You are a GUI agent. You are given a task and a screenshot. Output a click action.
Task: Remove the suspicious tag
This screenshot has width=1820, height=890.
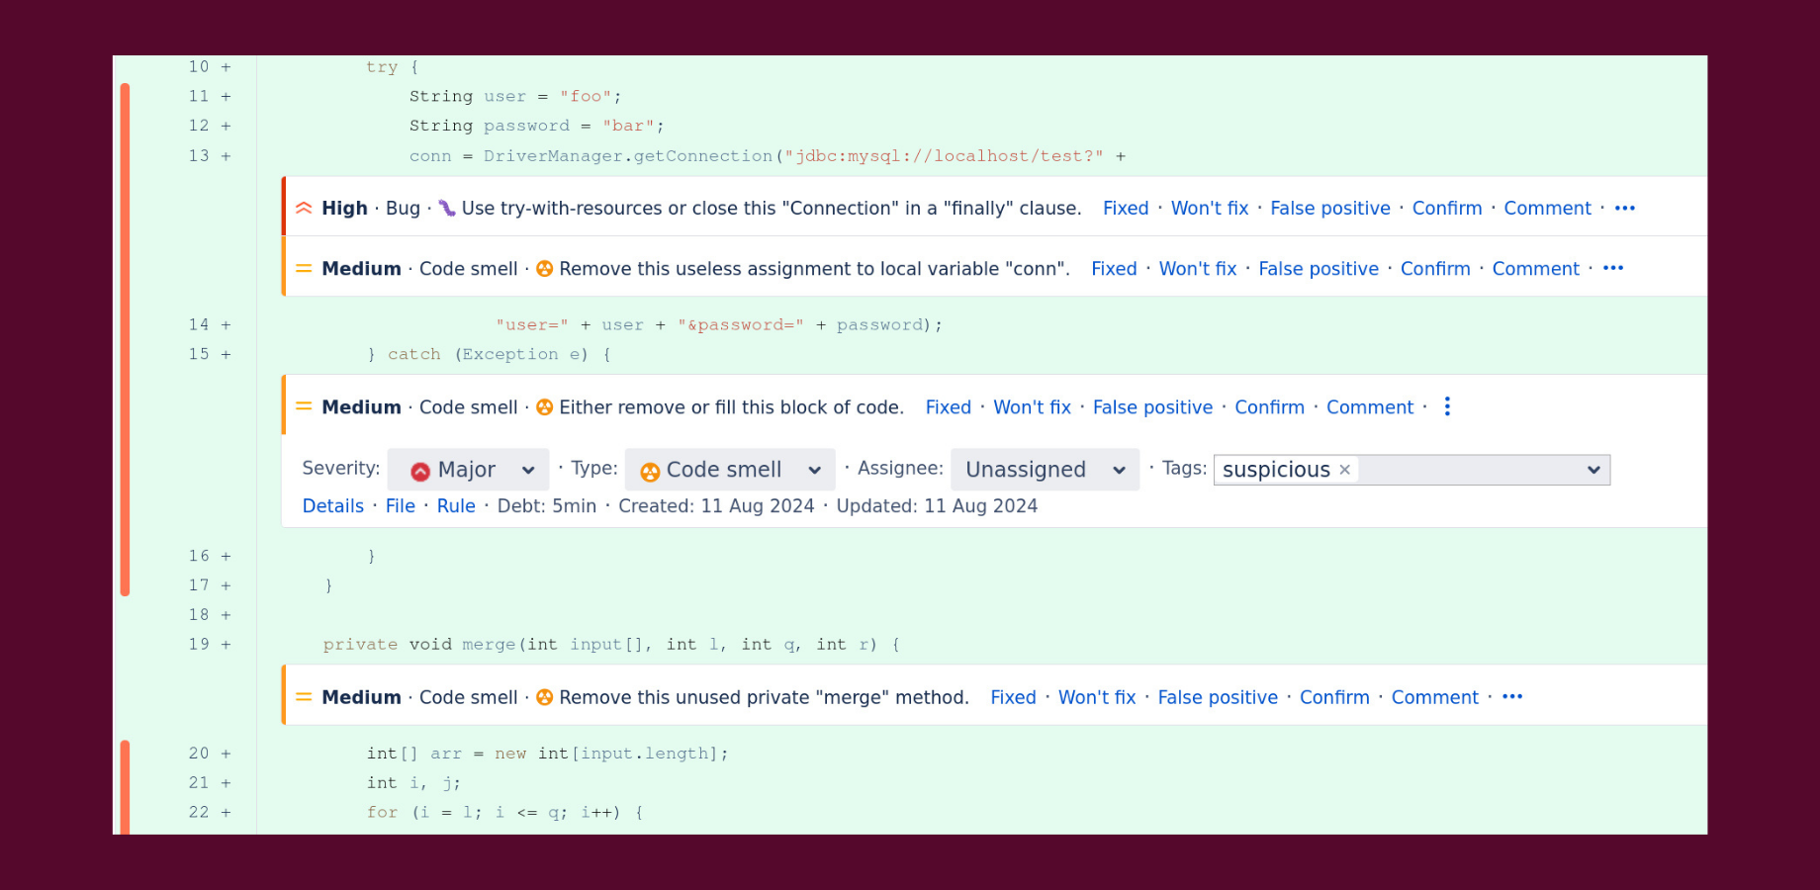click(1344, 470)
